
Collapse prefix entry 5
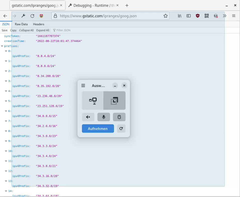click(x=6, y=101)
